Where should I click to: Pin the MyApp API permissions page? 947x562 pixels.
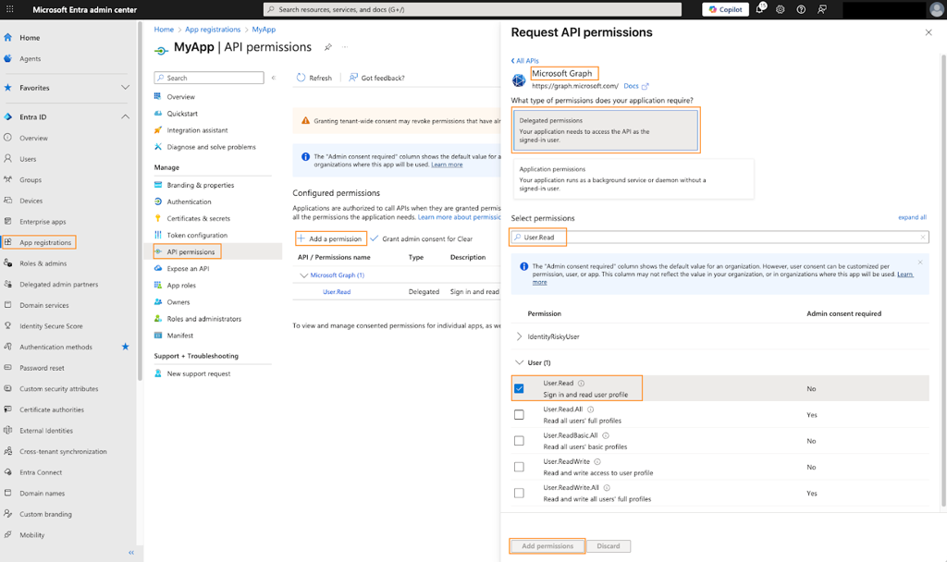[x=328, y=47]
